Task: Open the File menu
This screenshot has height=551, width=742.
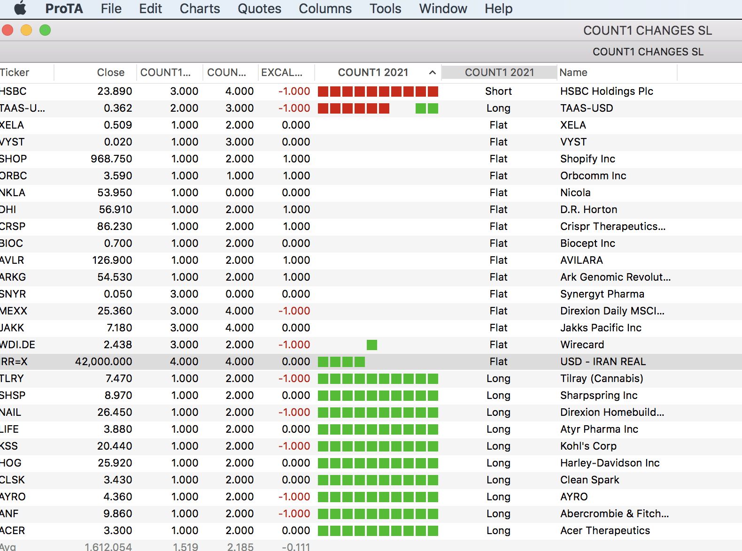Action: [x=111, y=8]
